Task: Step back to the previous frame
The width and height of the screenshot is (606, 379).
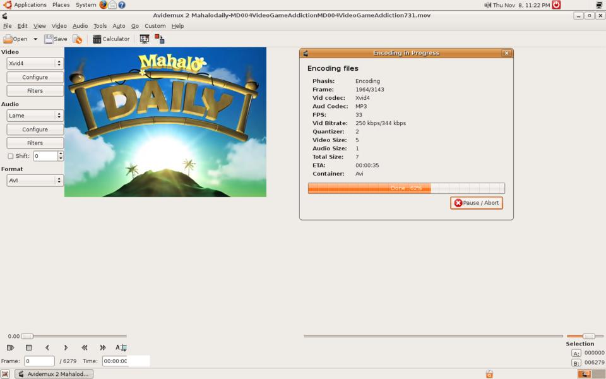Action: (x=47, y=347)
